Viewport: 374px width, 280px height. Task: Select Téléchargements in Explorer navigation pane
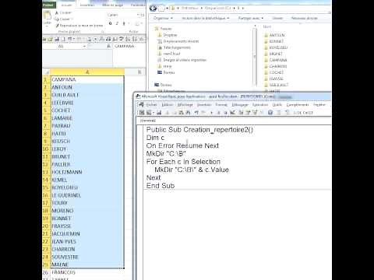[174, 47]
